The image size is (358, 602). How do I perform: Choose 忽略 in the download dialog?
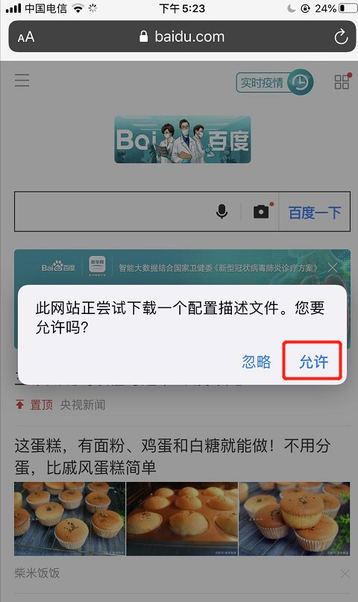pyautogui.click(x=257, y=362)
